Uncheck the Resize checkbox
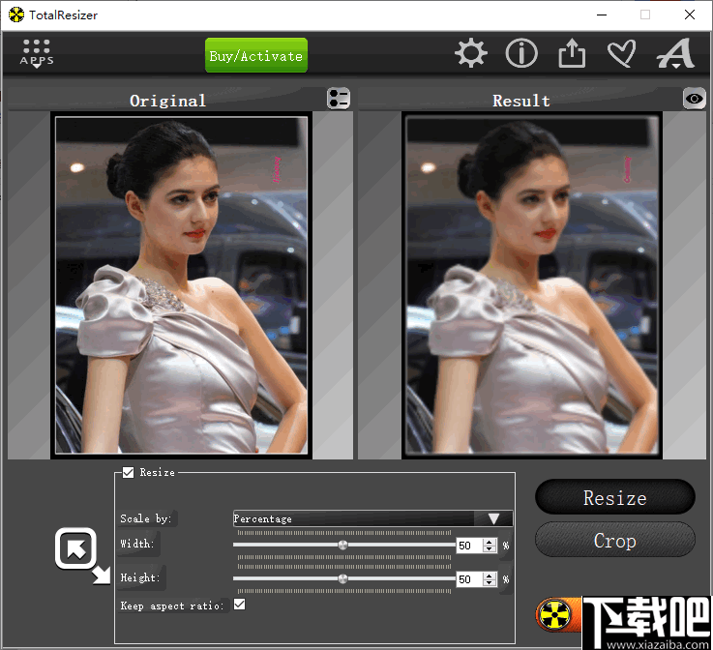Image resolution: width=713 pixels, height=650 pixels. 129,473
